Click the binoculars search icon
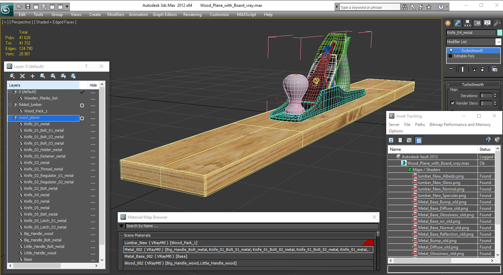This screenshot has width=503, height=275. tap(405, 7)
